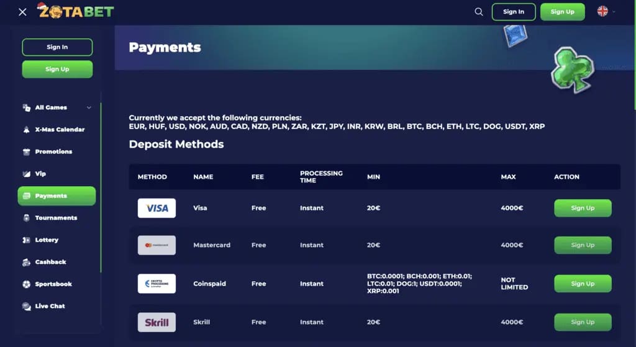Open the language flag selector
Viewport: 636px width, 347px height.
click(606, 11)
